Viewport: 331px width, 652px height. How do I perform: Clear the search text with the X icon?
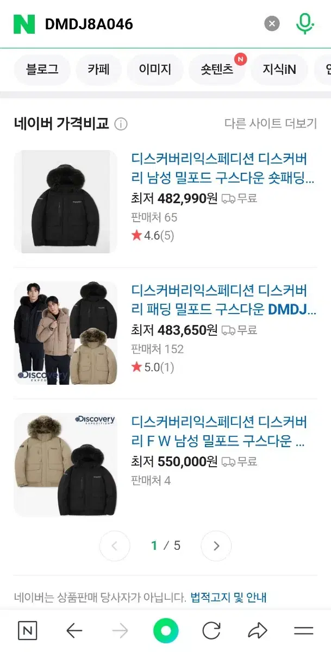pos(272,23)
